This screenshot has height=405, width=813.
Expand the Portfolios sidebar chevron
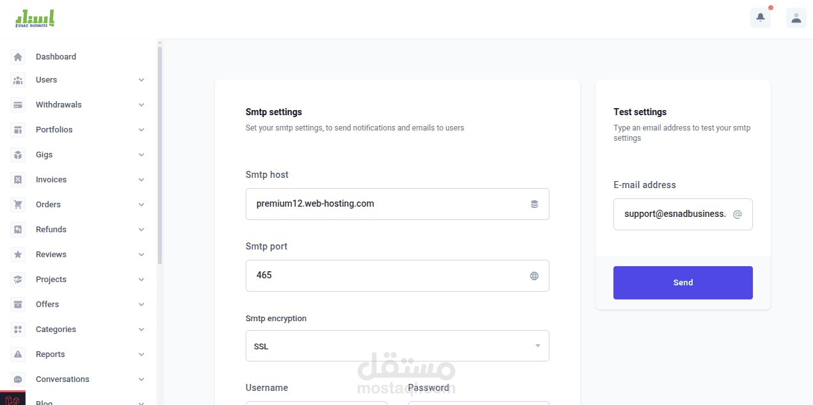tap(141, 130)
